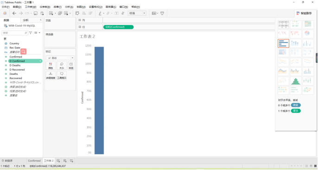318x170 pixels.
Task: Click the Color card in the Marks card
Action: tap(51, 66)
